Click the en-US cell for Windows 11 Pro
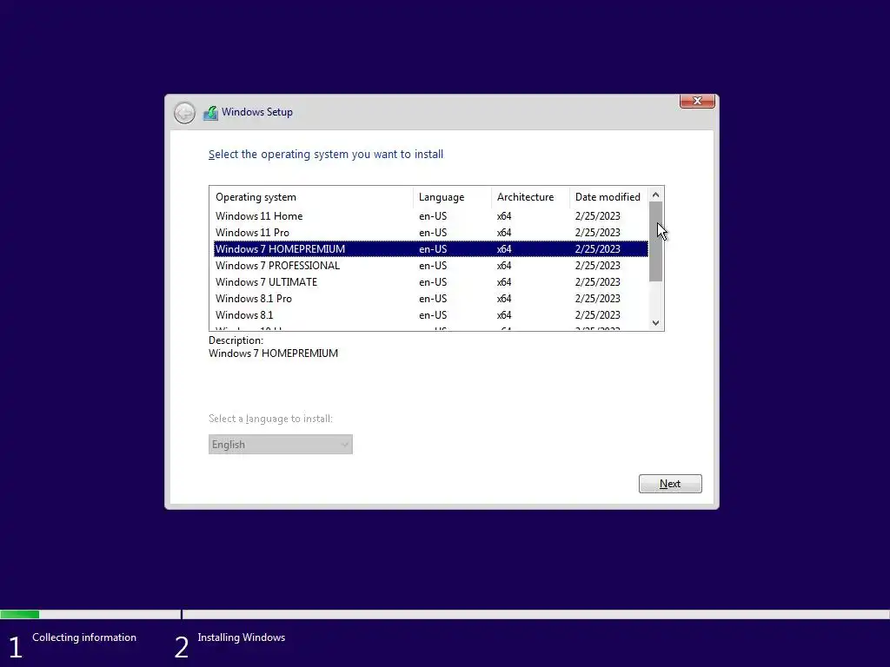Screen dimensions: 890x667 [x=433, y=233]
